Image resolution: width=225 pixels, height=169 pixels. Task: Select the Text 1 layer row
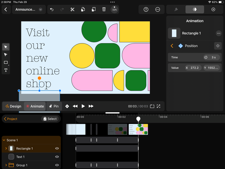tap(31, 157)
